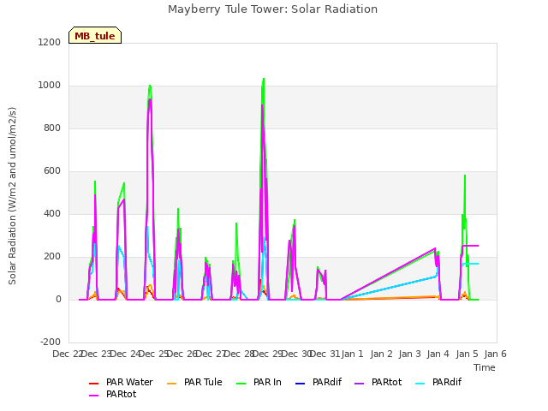The image size is (548, 411).
Task: Select the chart title Mayberry Tule Tower: Solar Radiation
Action: tap(272, 9)
